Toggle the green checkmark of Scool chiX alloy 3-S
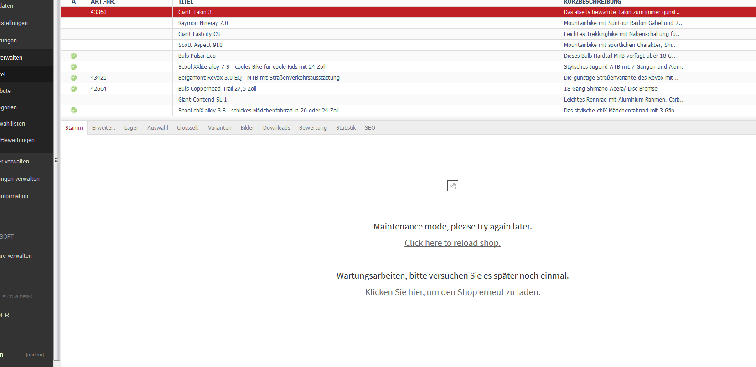The image size is (756, 367). [73, 111]
